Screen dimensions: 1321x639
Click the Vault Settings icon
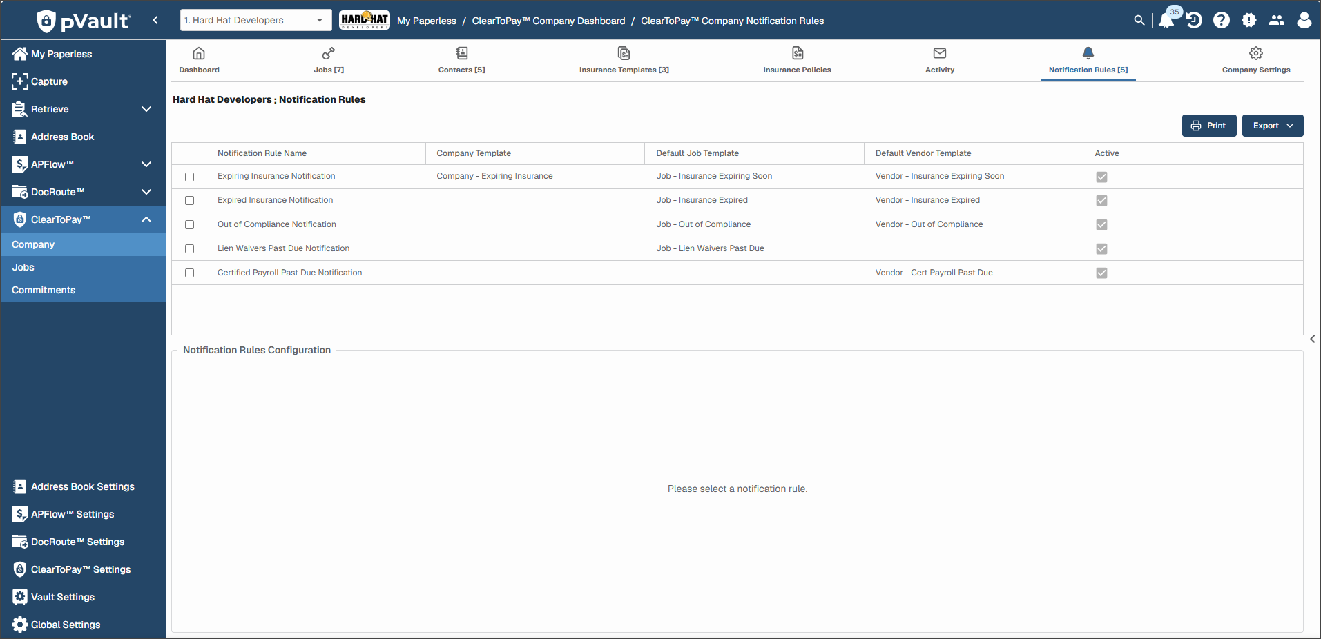(x=20, y=597)
